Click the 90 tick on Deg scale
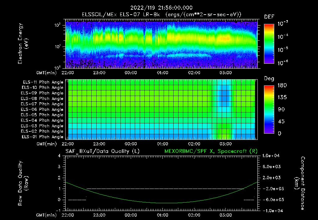The image size is (318, 220). click(281, 109)
